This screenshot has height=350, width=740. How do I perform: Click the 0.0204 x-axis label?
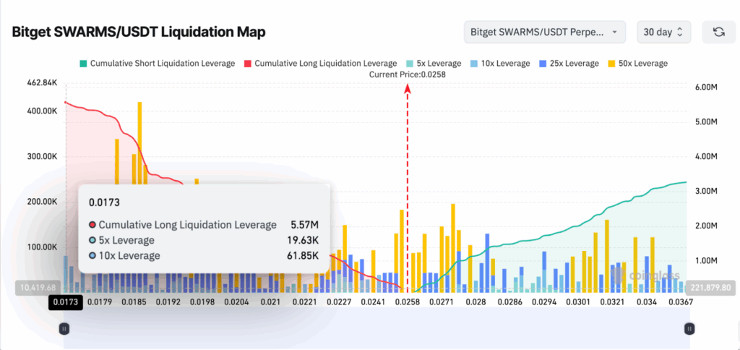coord(236,302)
